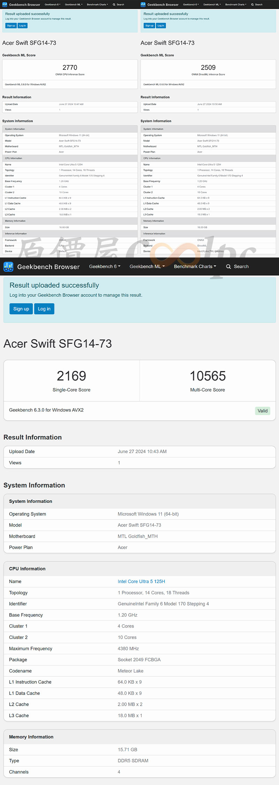This screenshot has height=785, width=279.
Task: Click the 'DirectML' backend value
Action: [x=202, y=246]
